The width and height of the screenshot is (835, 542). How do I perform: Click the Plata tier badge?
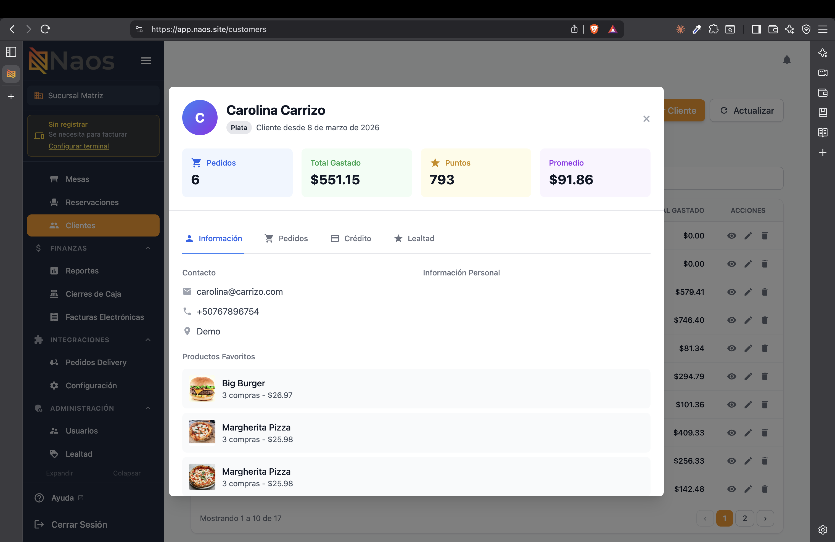point(239,127)
